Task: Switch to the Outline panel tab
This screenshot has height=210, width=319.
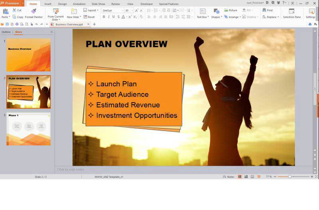Action: tap(6, 32)
